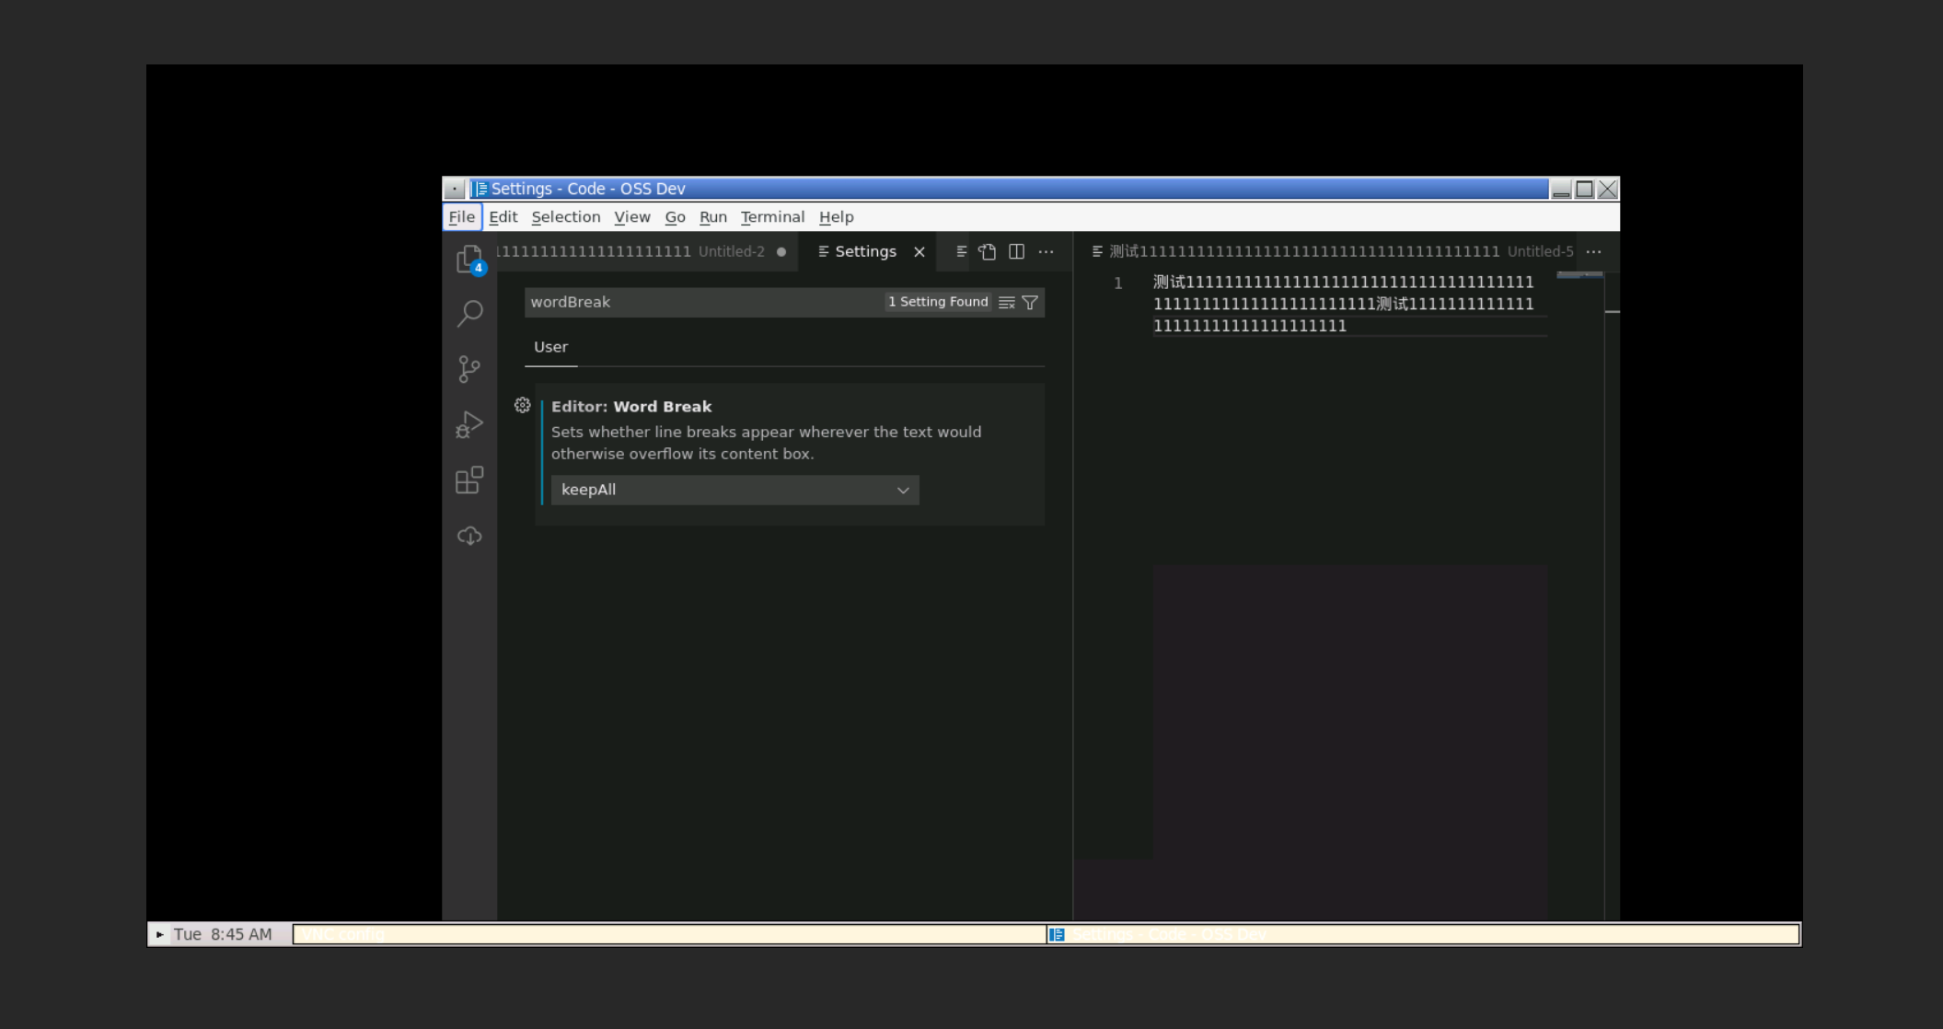Open the Extensions view
Image resolution: width=1943 pixels, height=1029 pixels.
[469, 480]
